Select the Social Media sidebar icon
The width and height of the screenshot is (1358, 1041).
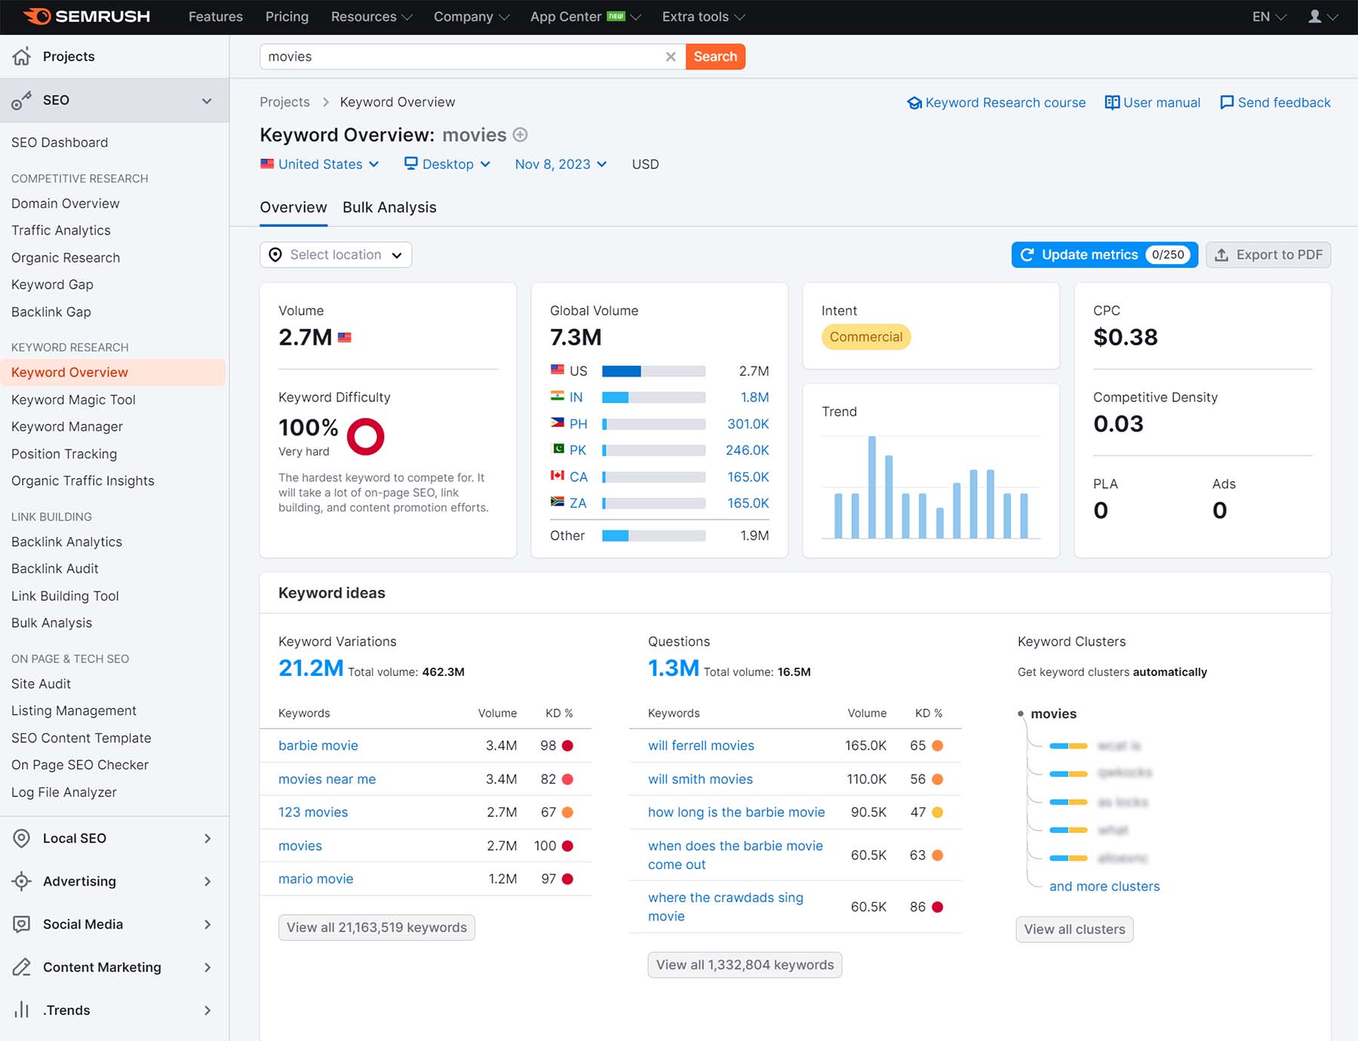(20, 924)
